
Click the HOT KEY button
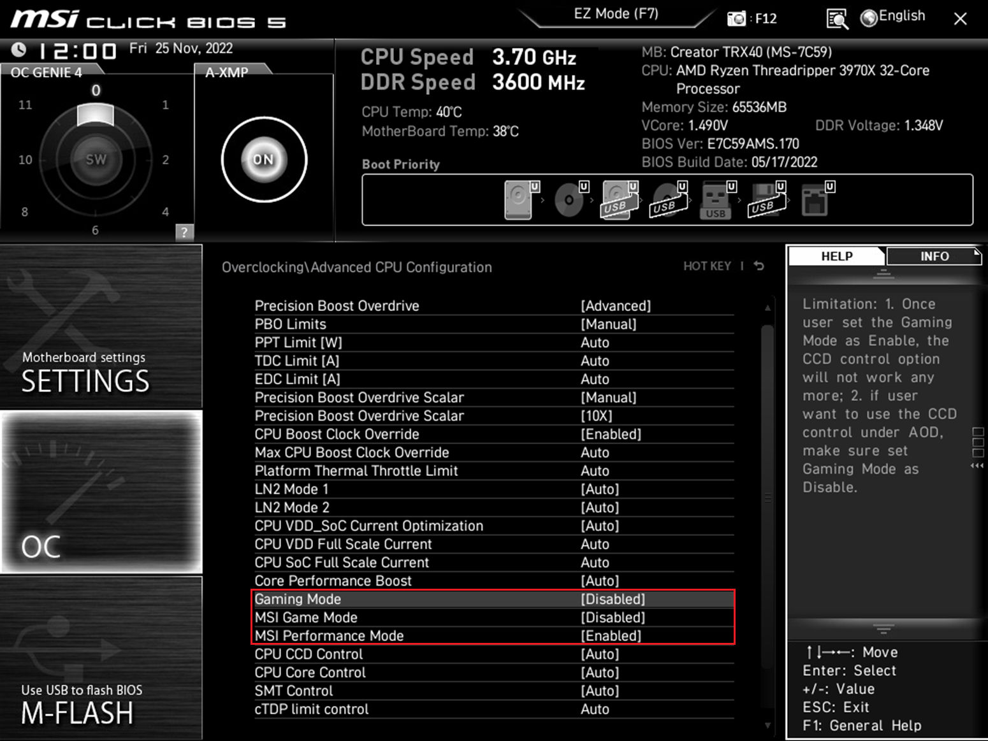click(x=707, y=266)
